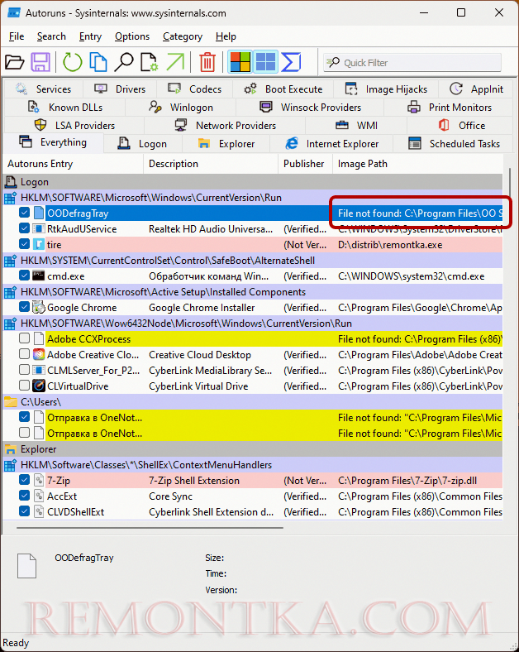Click the large file icon in details pane
This screenshot has width=519, height=652.
26,566
